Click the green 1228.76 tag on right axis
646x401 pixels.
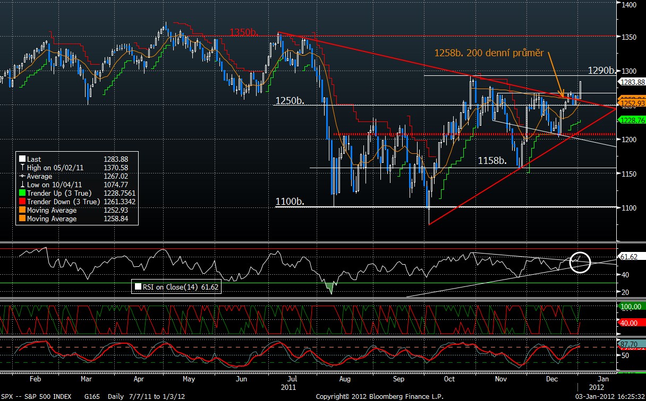(632, 121)
